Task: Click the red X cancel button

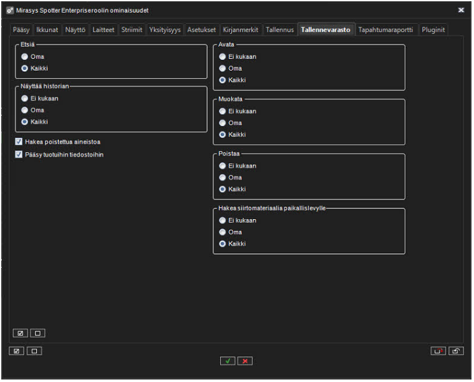Action: coord(245,361)
